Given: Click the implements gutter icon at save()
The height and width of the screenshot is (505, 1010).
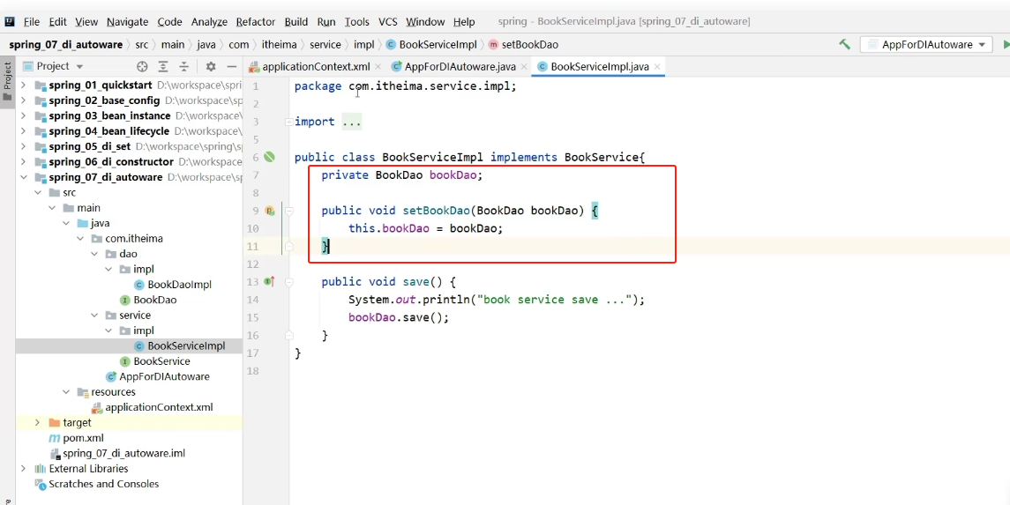Looking at the screenshot, I should 270,282.
